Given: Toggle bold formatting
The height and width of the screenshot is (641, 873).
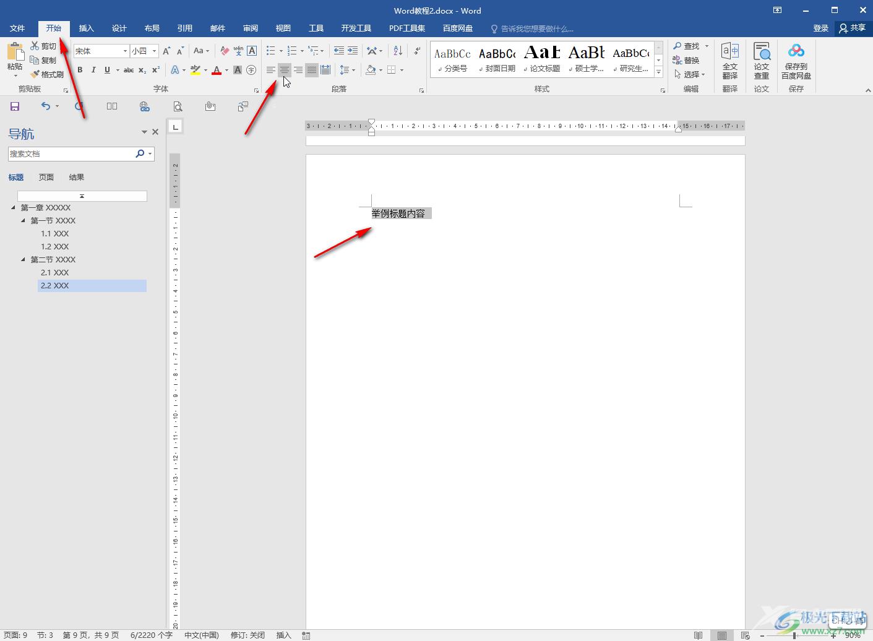Looking at the screenshot, I should [80, 70].
